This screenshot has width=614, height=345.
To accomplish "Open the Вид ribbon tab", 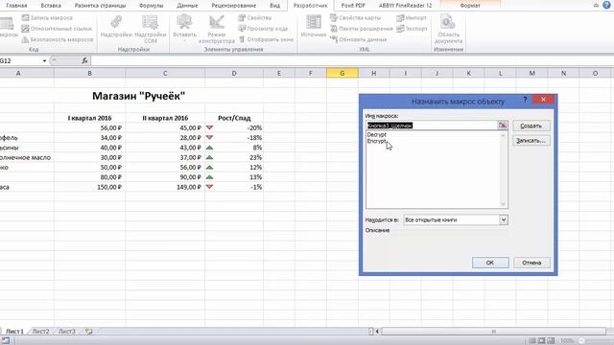I will point(275,6).
